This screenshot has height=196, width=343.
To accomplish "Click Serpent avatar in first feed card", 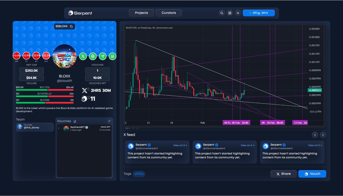I will [131, 146].
